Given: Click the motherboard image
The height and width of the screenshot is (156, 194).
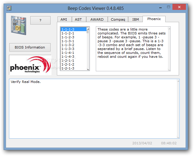Looking at the screenshot, I should (x=19, y=25).
